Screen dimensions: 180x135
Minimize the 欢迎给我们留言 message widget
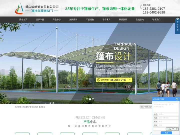[x=177, y=99]
